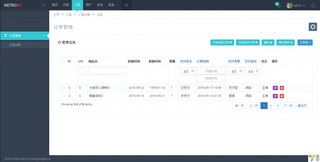320x162 pixels.
Task: Click product name 大床双人房特价
Action: 100,88
